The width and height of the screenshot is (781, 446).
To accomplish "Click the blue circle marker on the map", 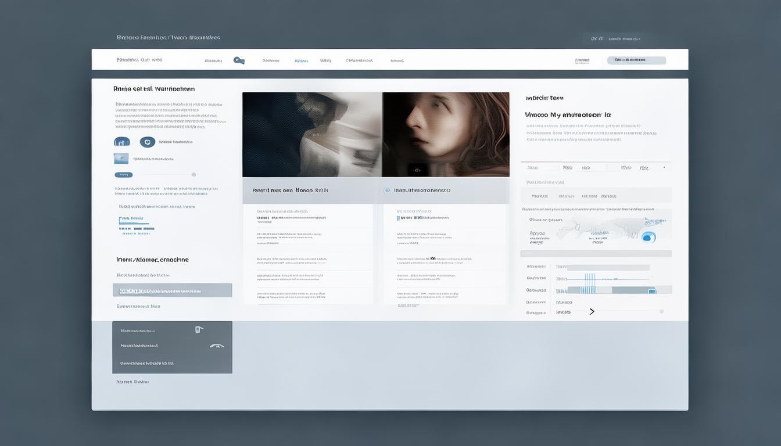I will point(648,236).
